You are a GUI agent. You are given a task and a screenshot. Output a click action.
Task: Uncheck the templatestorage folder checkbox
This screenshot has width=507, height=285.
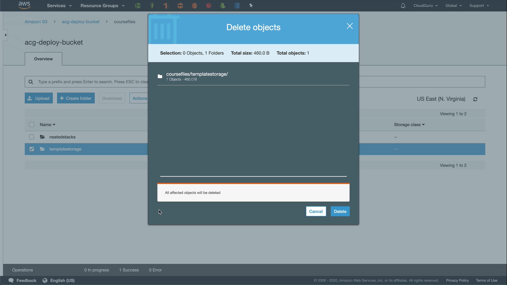[32, 149]
